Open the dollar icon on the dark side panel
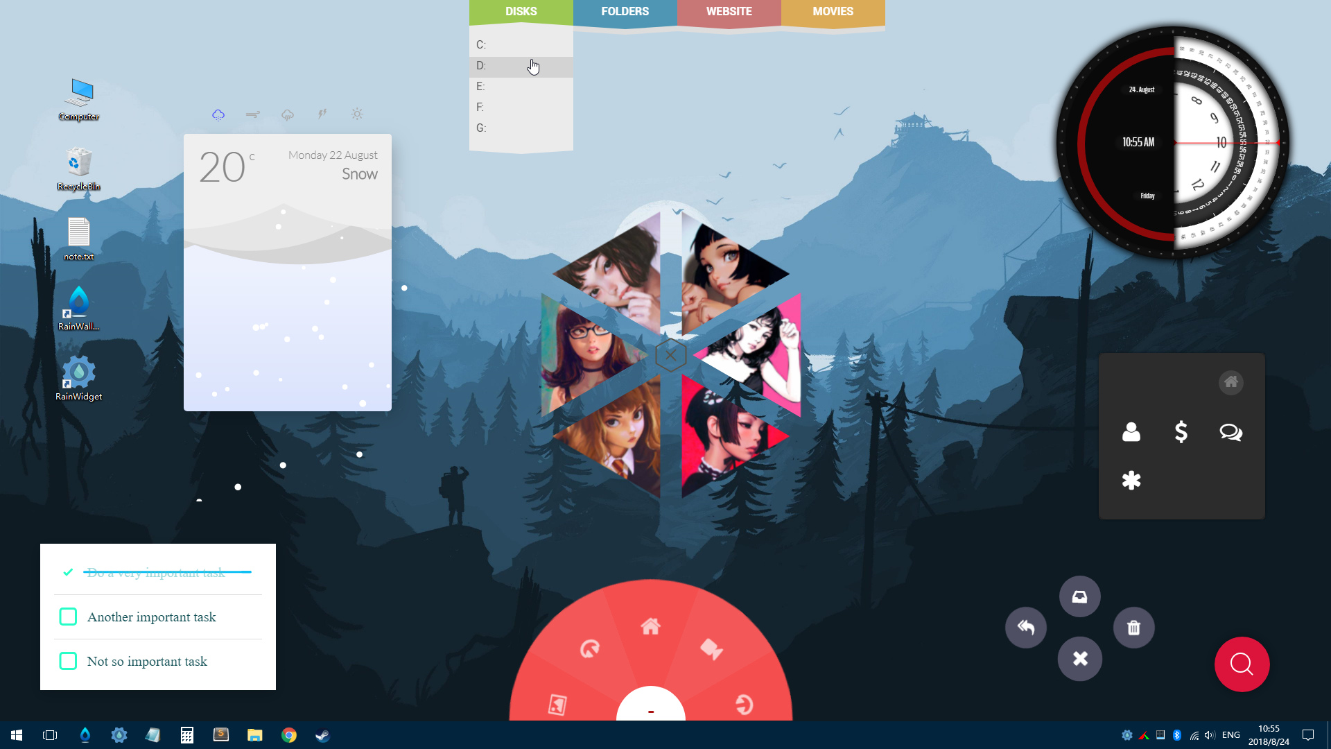The height and width of the screenshot is (749, 1331). click(1181, 432)
